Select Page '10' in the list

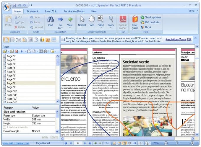(29, 91)
